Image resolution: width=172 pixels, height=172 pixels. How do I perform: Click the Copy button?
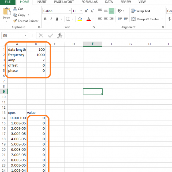tap(19, 15)
